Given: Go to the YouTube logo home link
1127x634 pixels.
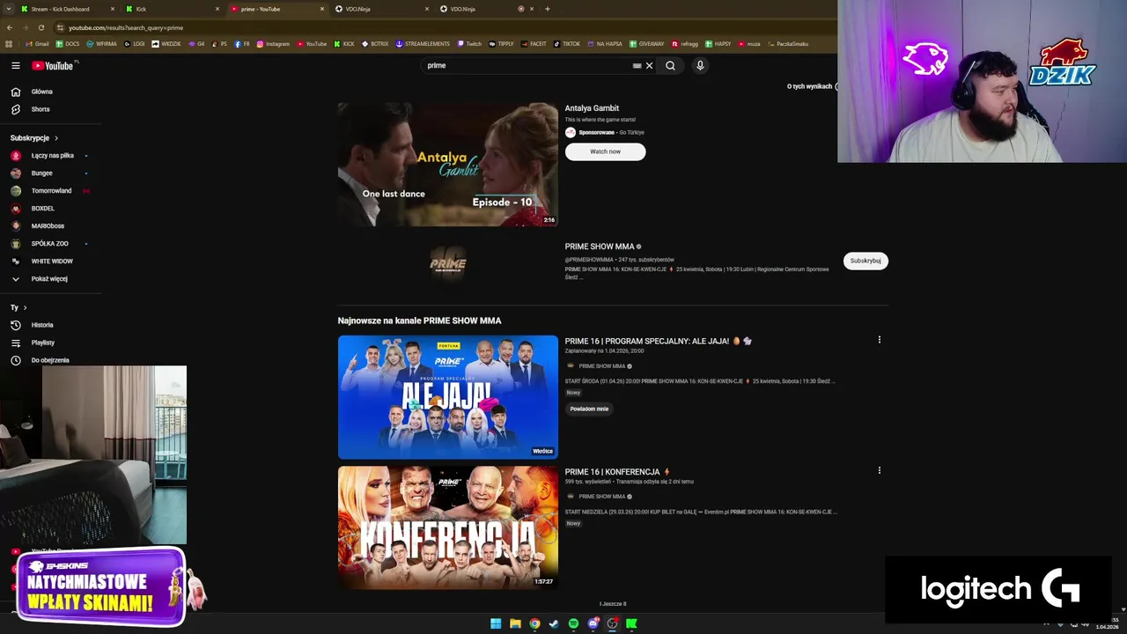Looking at the screenshot, I should pyautogui.click(x=53, y=65).
